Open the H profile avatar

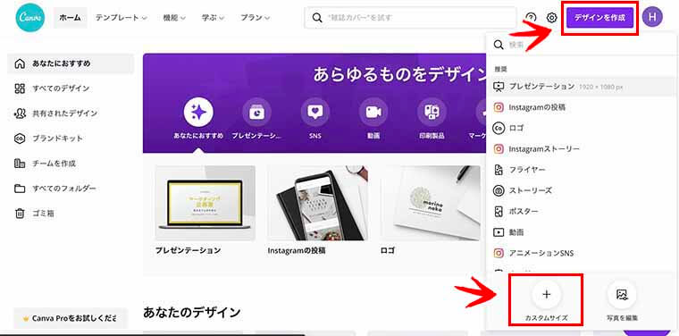coord(652,17)
